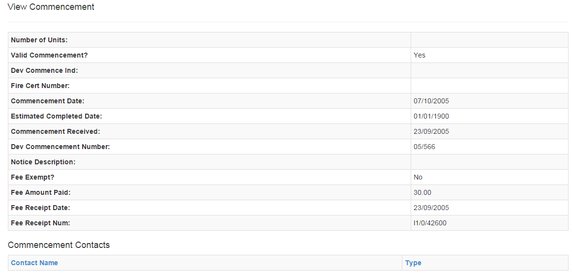
Task: Click the Commencement Contacts section heading
Action: 59,245
